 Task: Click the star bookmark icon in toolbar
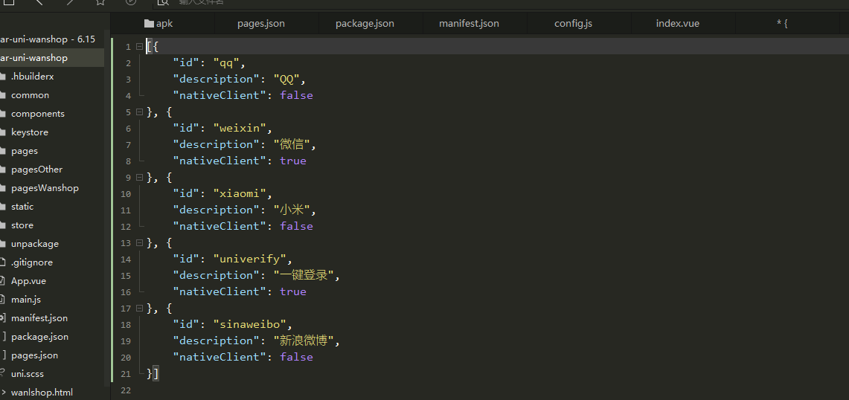point(100,2)
